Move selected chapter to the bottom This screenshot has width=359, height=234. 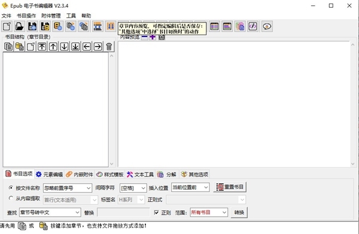[75, 47]
